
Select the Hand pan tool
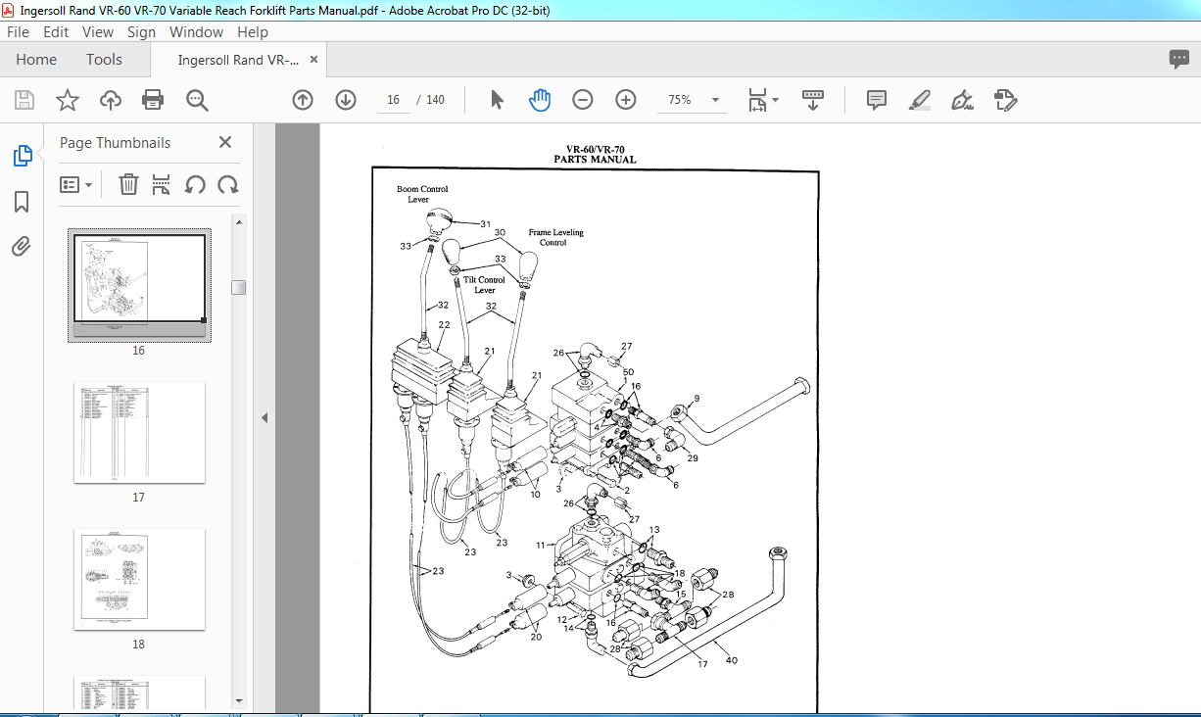[x=540, y=100]
